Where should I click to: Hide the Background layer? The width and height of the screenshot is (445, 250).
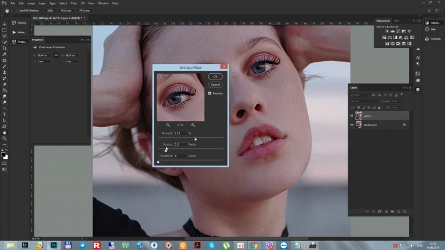click(x=352, y=125)
